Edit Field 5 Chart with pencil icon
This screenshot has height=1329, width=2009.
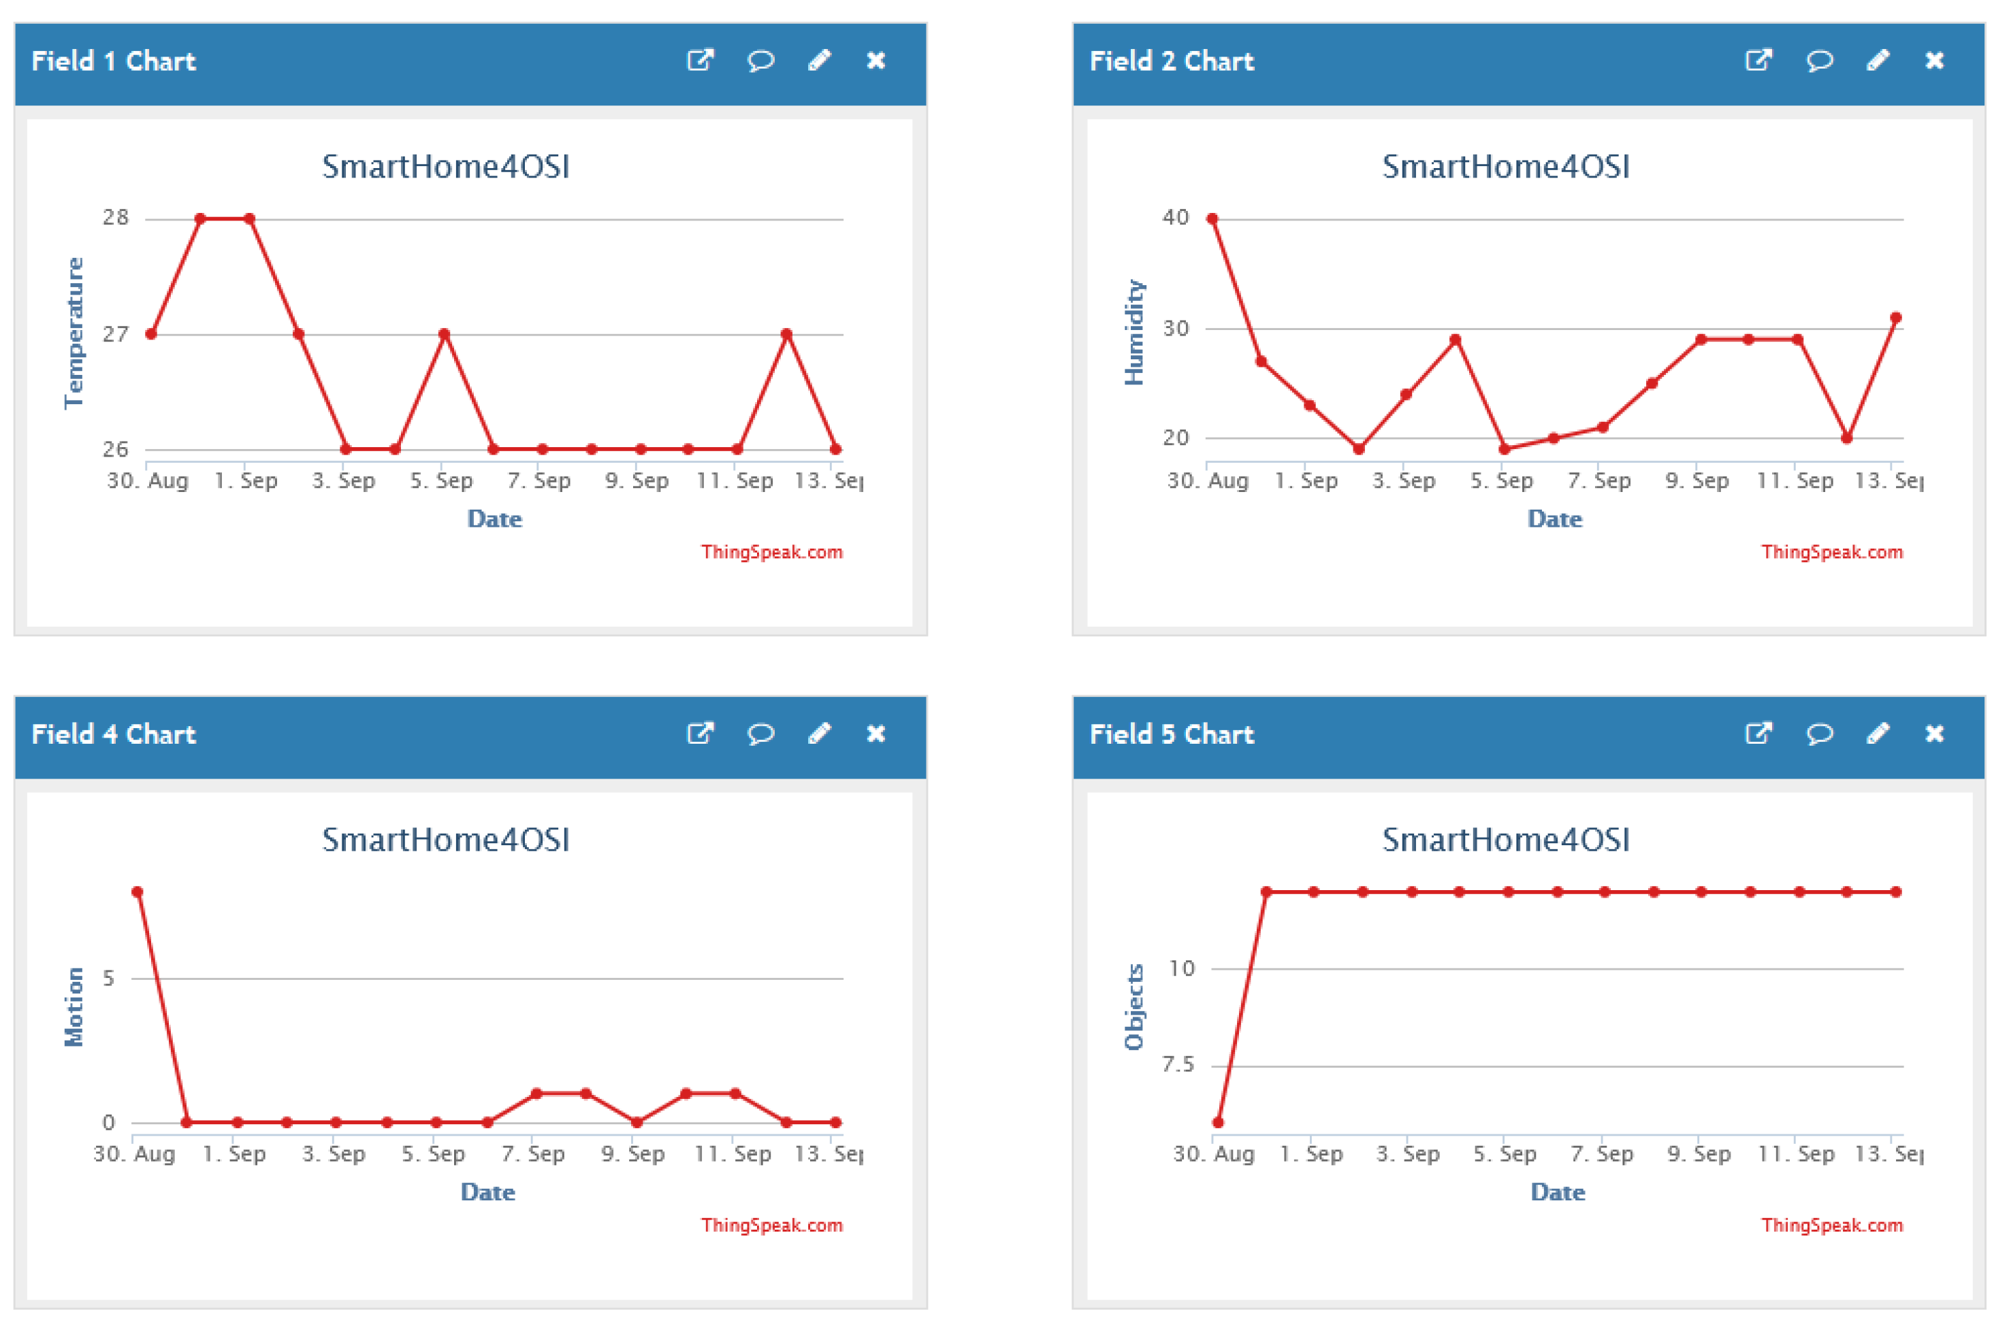1878,733
